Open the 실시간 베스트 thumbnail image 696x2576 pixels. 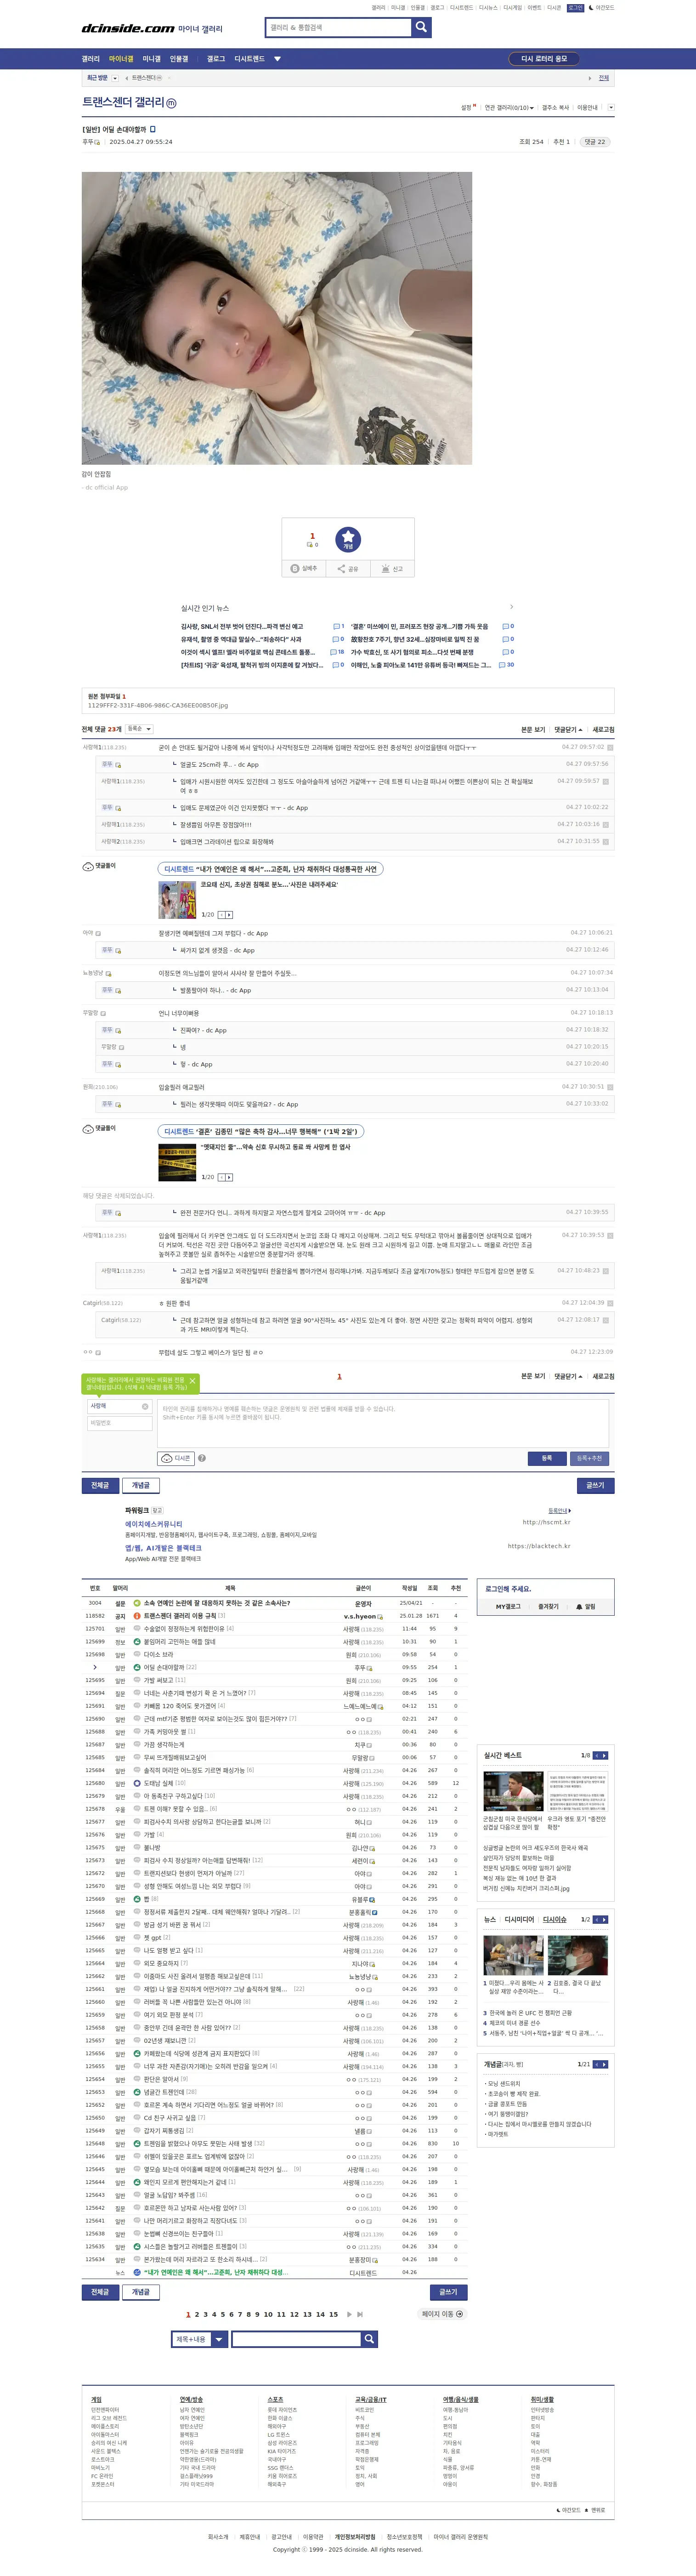point(514,1791)
